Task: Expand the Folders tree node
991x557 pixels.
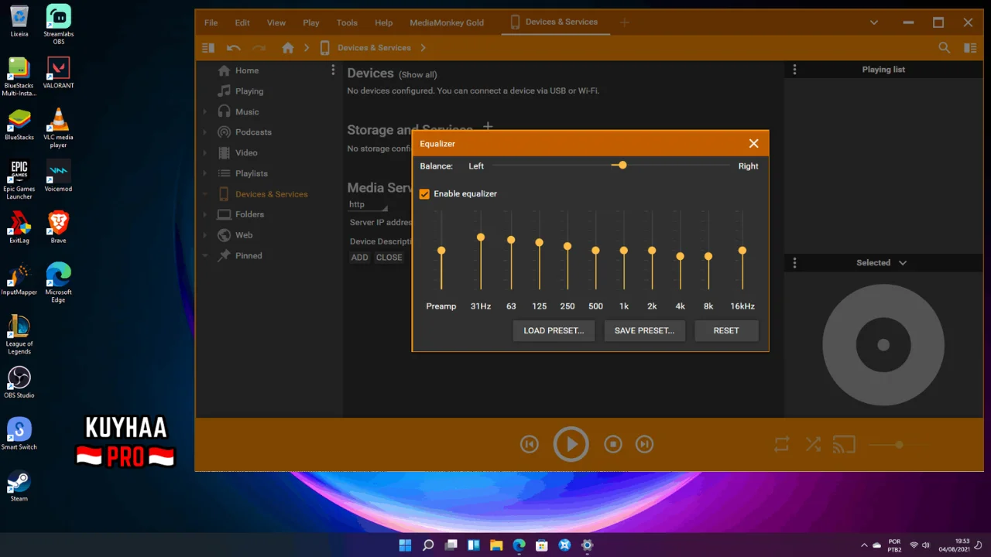Action: (204, 214)
